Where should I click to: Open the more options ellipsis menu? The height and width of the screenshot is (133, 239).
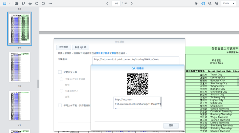50,3
